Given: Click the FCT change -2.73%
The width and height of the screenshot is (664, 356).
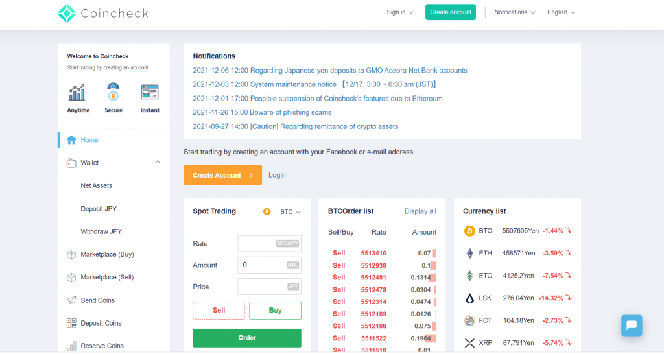Looking at the screenshot, I should pos(552,320).
